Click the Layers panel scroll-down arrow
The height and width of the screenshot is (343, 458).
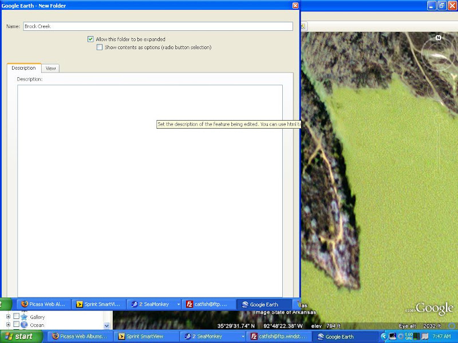[x=106, y=325]
